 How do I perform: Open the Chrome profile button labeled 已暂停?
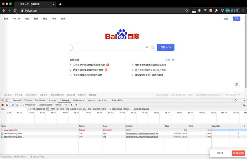click(233, 11)
